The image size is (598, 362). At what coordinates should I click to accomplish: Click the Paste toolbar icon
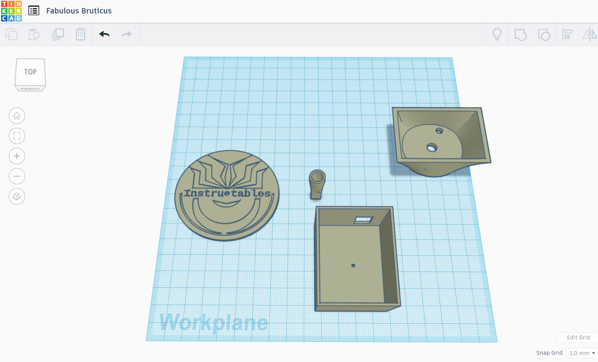(34, 34)
